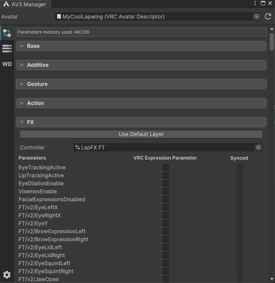This screenshot has width=275, height=283.
Task: Open the WD write defaults tab
Action: (x=7, y=64)
